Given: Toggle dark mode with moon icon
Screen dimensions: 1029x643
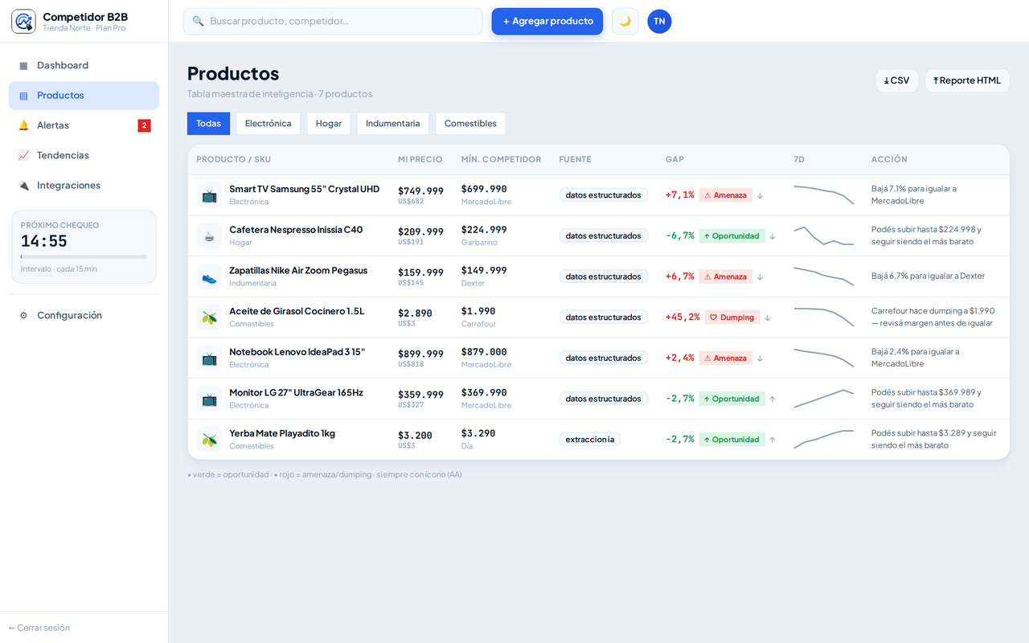Looking at the screenshot, I should tap(625, 22).
